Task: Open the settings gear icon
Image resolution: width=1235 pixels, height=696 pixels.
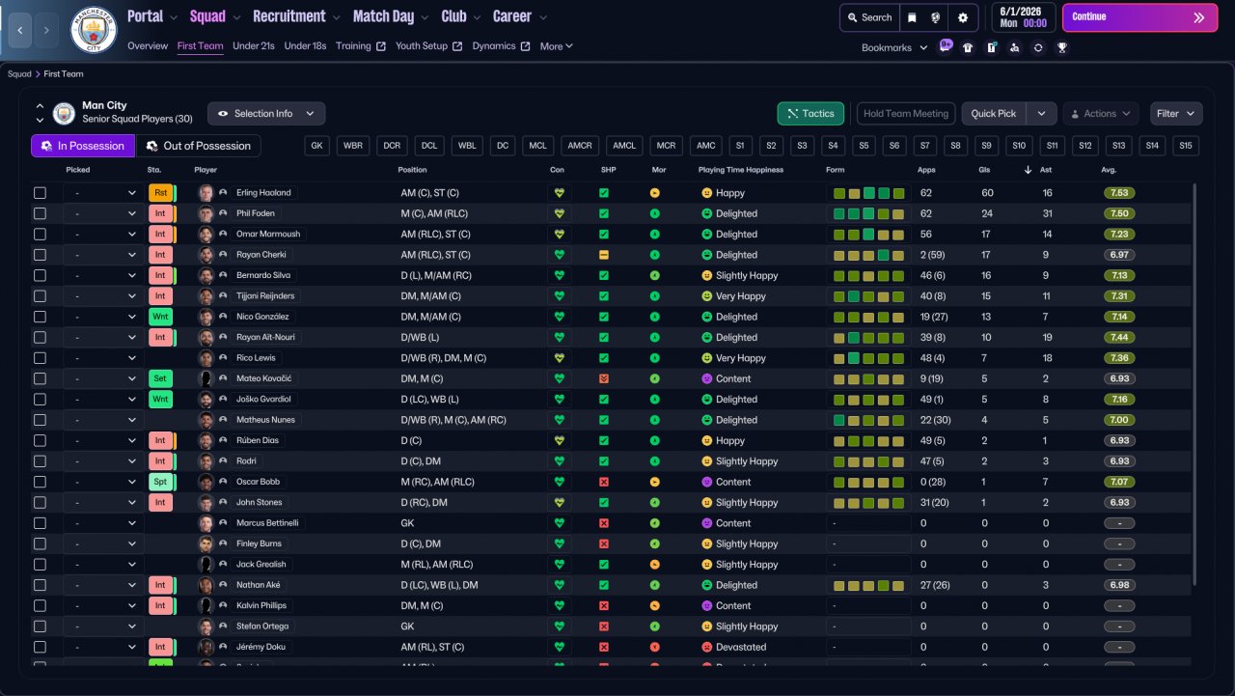Action: coord(962,17)
